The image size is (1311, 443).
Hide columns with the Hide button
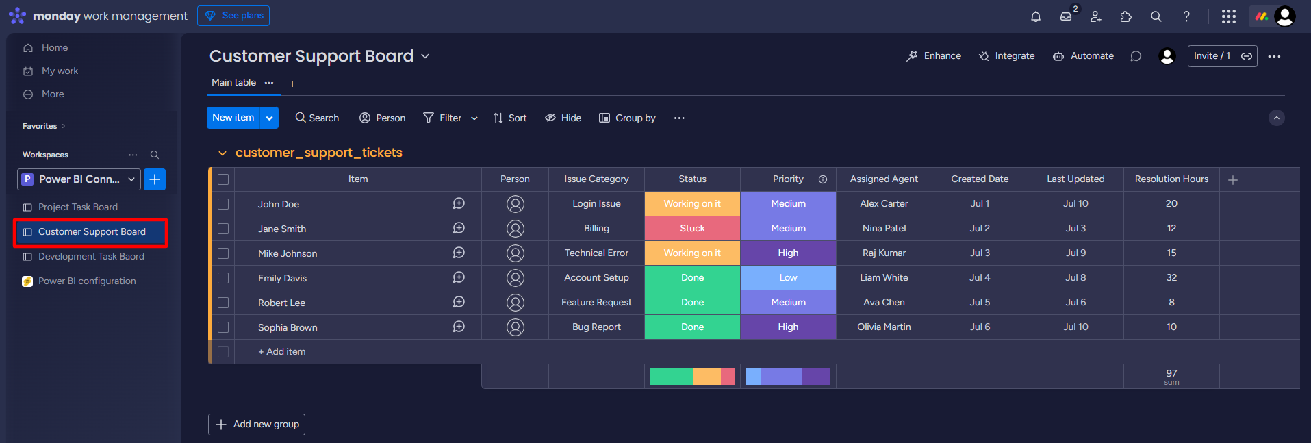click(563, 118)
